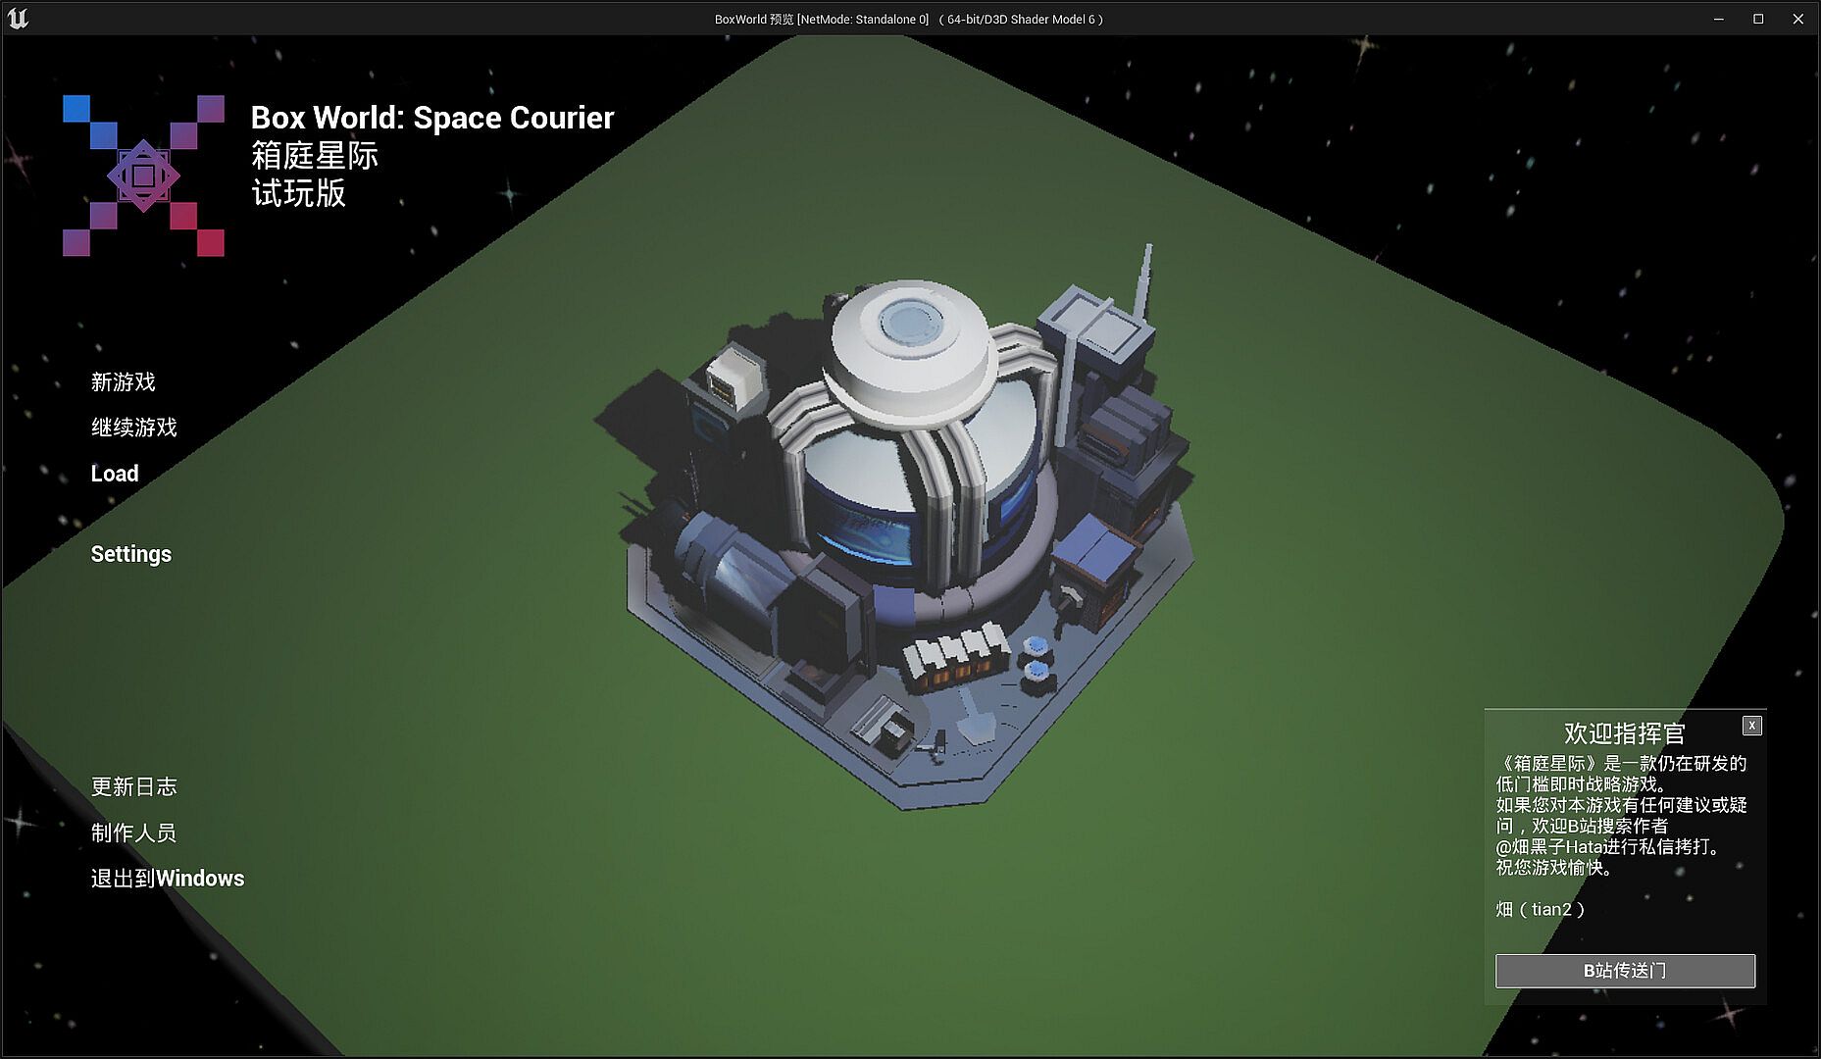Viewport: 1821px width, 1059px height.
Task: Minimize the BoxWorld preview window
Action: (1718, 19)
